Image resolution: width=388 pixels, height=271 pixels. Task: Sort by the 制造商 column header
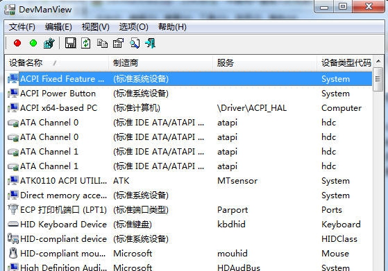click(x=160, y=63)
